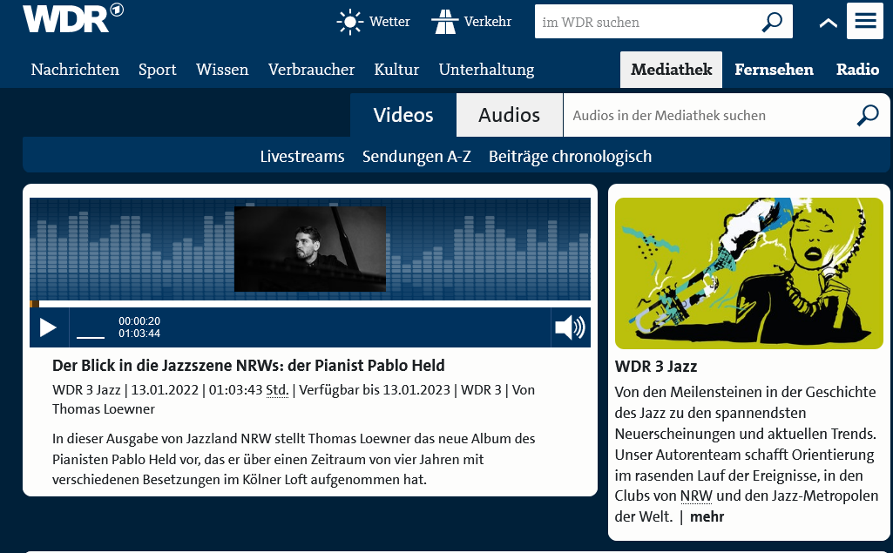Image resolution: width=893 pixels, height=553 pixels.
Task: Open the Sendungen A-Z link
Action: (416, 157)
